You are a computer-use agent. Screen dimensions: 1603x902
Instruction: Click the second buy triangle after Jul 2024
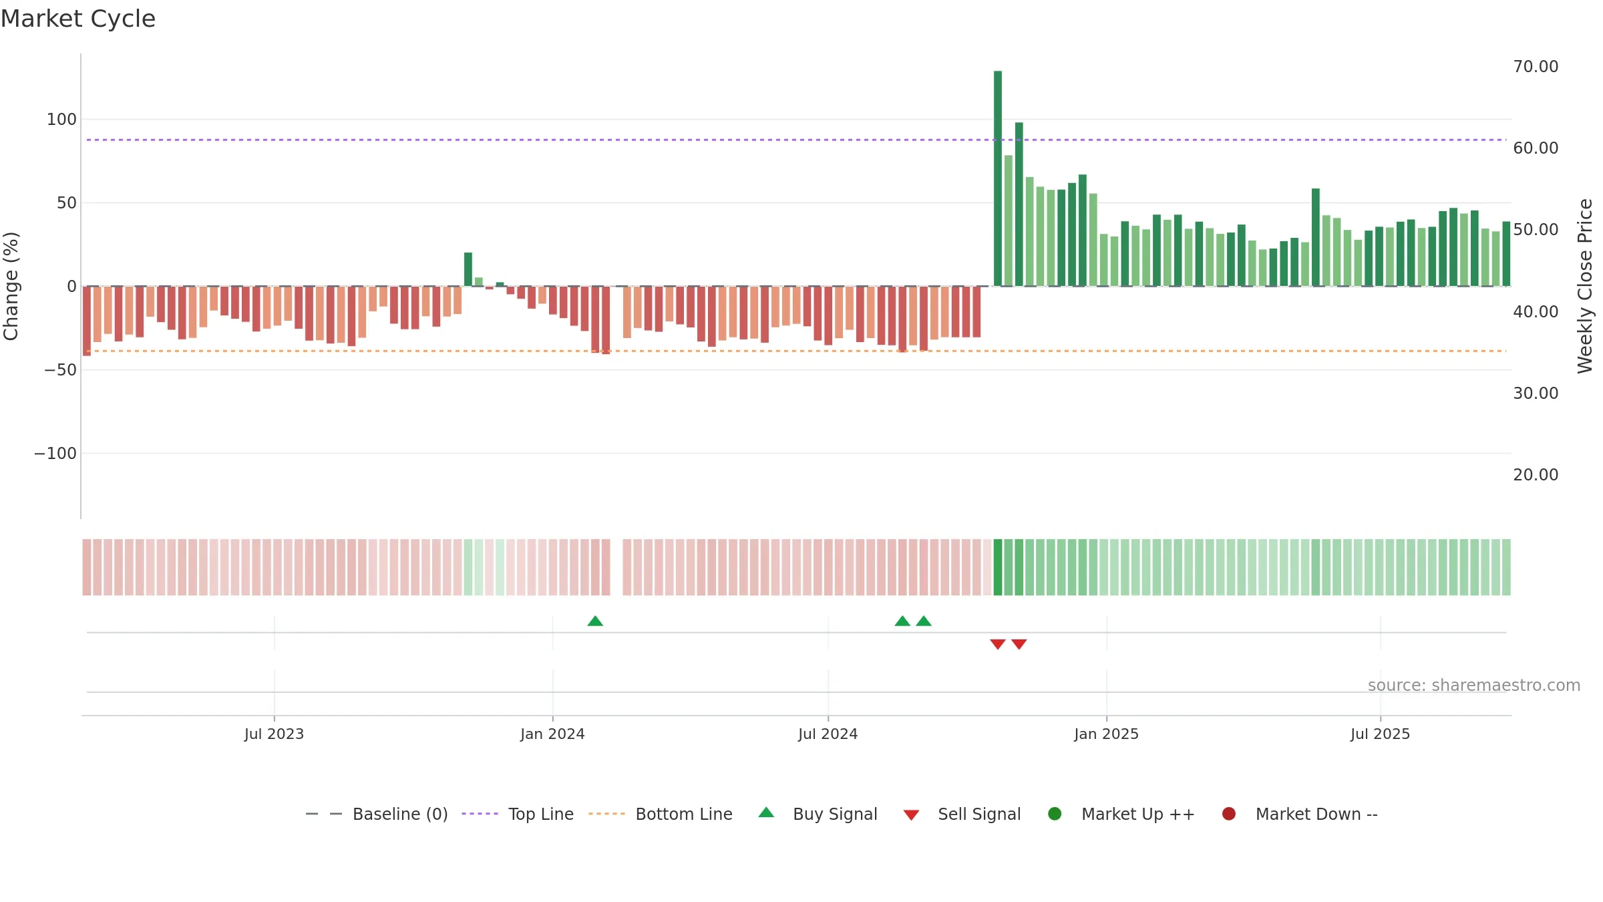pyautogui.click(x=924, y=621)
